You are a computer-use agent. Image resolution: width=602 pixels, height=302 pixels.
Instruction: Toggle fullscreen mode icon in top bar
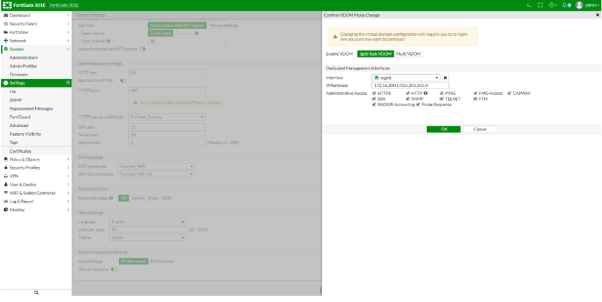540,5
